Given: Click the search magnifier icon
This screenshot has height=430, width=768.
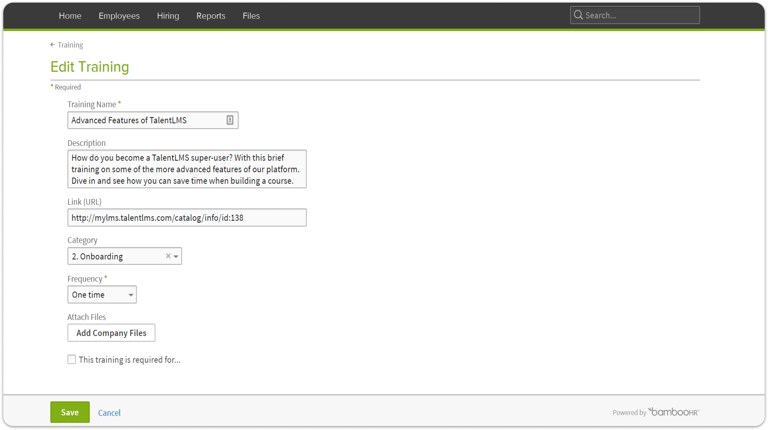Looking at the screenshot, I should point(578,15).
